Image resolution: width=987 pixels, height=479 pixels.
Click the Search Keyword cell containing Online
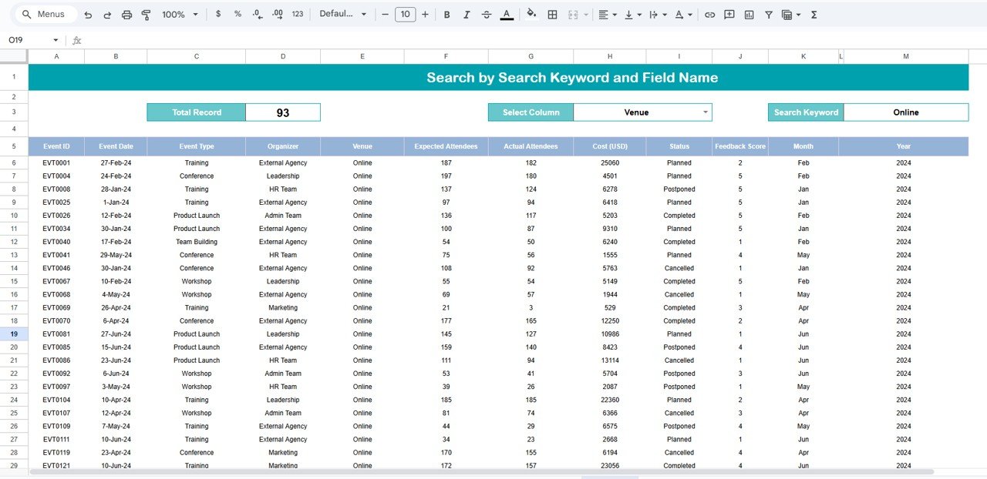tap(905, 112)
